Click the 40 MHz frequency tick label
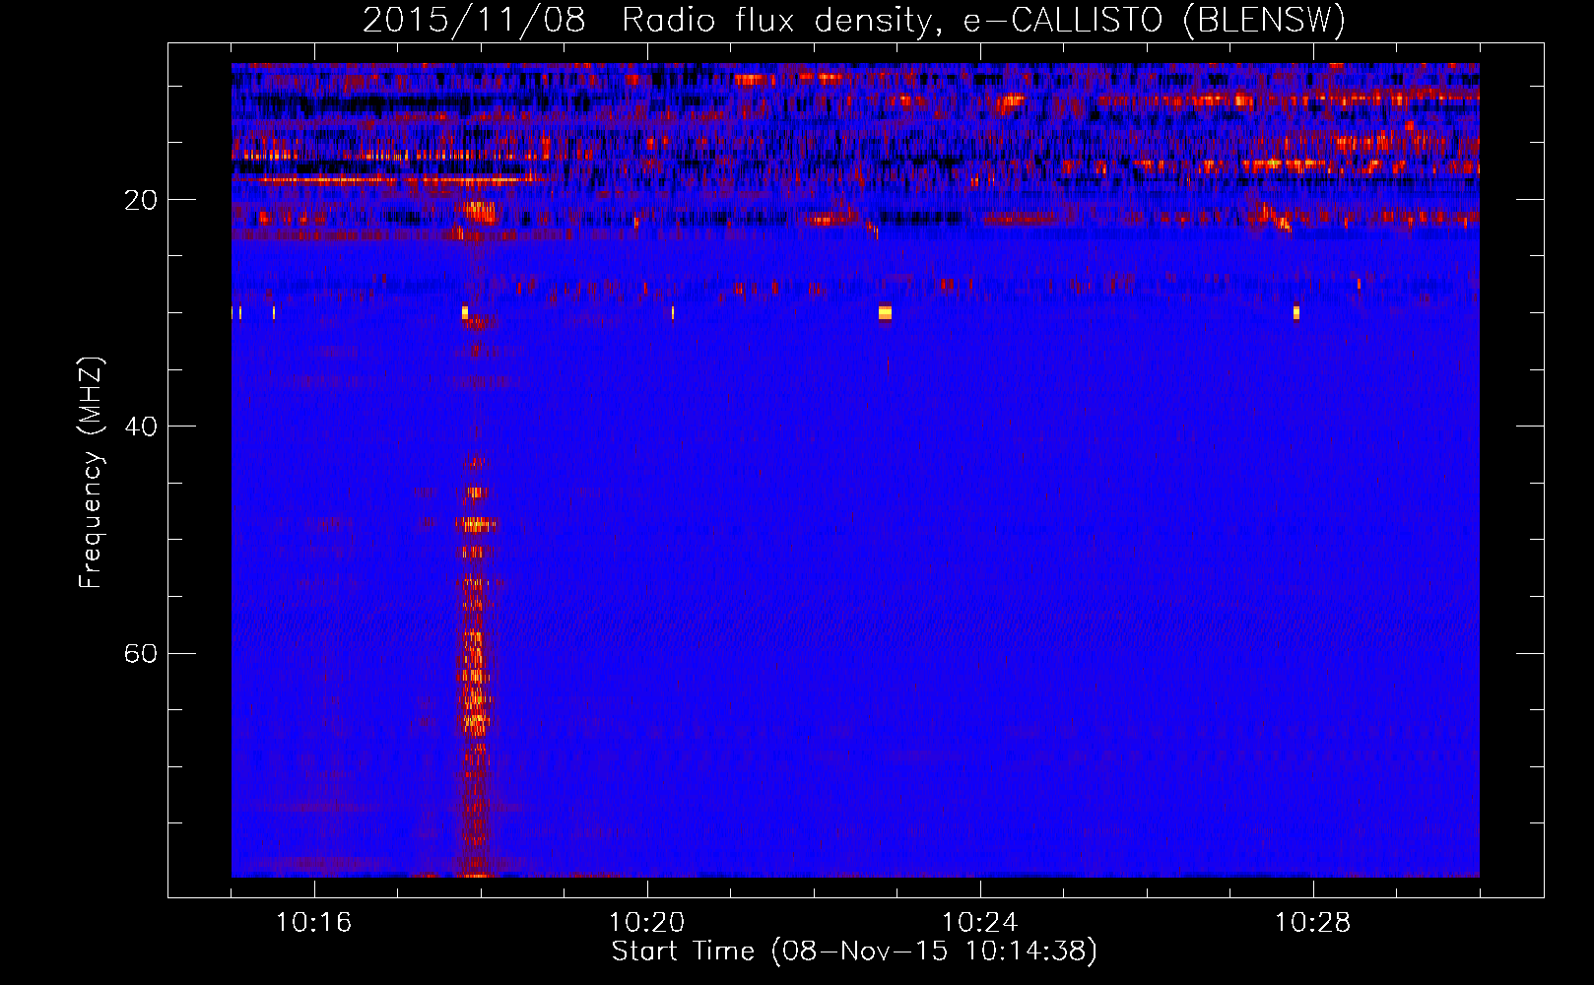Image resolution: width=1594 pixels, height=985 pixels. coord(141,427)
